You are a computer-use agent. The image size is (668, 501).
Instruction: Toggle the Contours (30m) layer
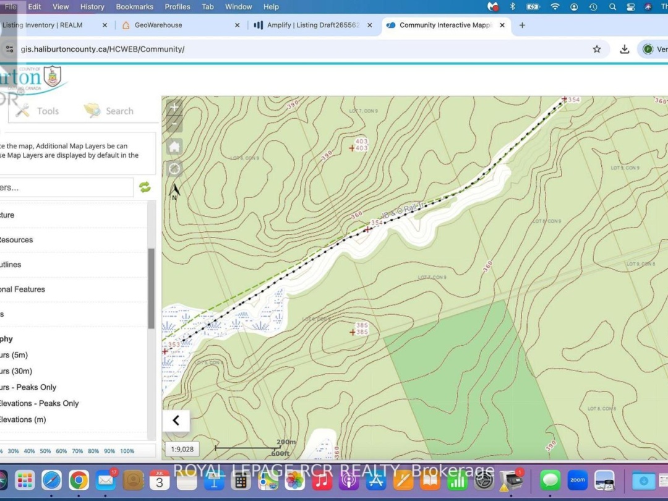pyautogui.click(x=15, y=371)
